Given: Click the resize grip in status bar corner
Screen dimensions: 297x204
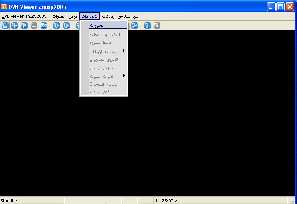Looking at the screenshot, I should 292,201.
